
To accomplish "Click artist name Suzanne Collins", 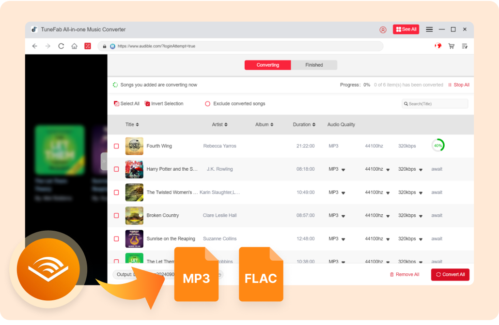I will pos(219,238).
